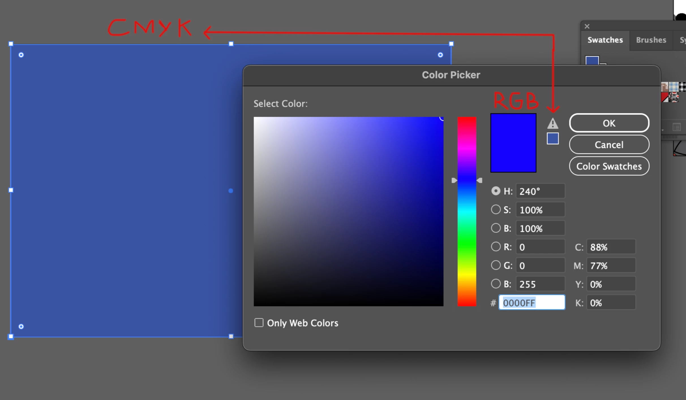Click the in-gamut CMYK color swatch below the warning
The width and height of the screenshot is (686, 400).
552,138
